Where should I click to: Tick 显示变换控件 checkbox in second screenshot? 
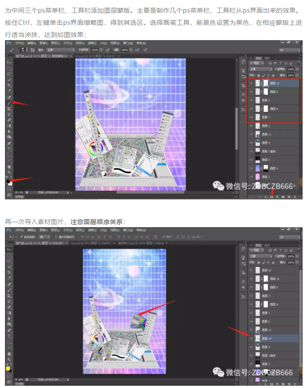click(x=56, y=237)
